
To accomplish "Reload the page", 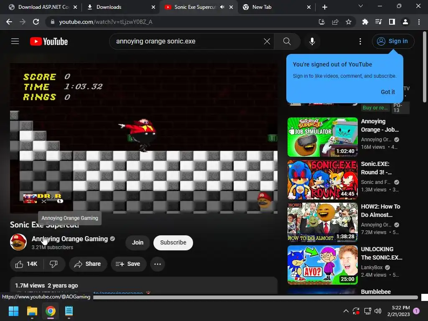I will point(36,22).
